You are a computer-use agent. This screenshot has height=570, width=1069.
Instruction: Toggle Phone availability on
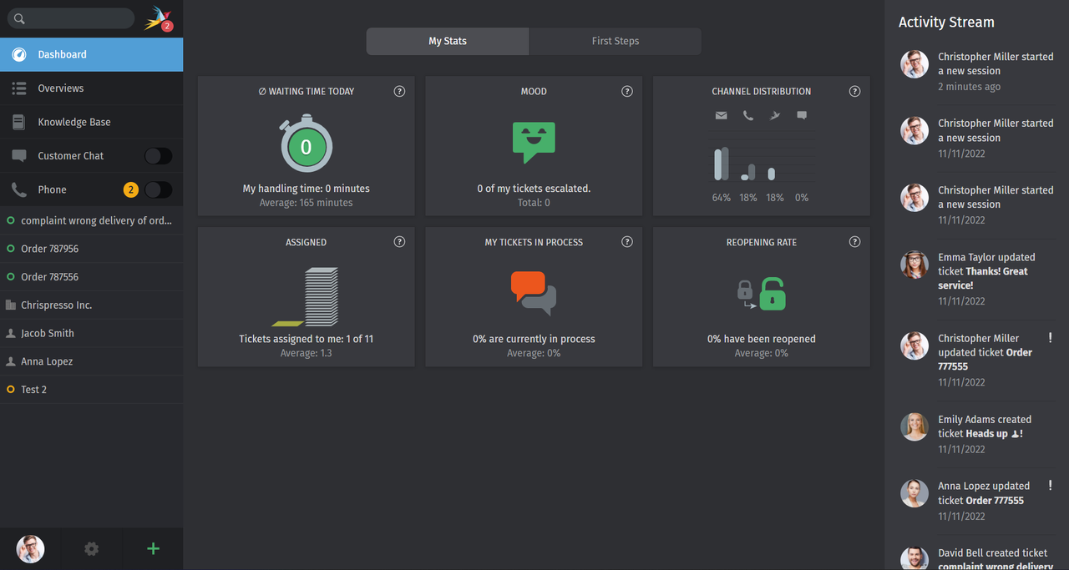pos(159,189)
